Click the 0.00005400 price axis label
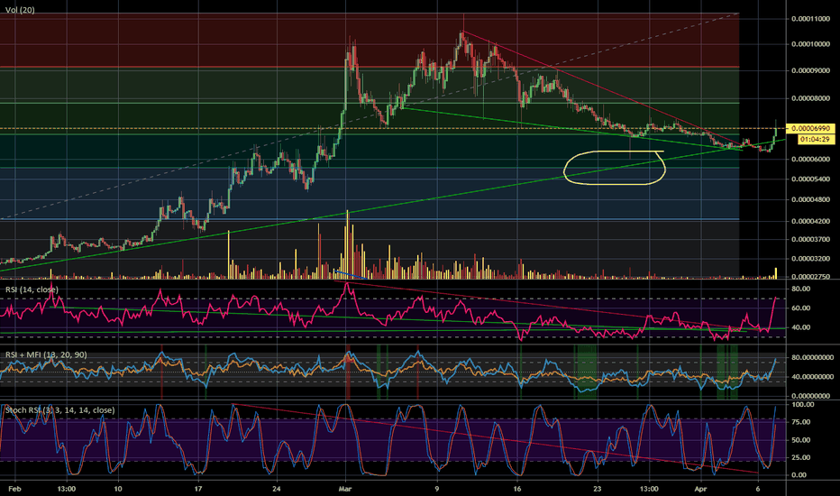Screen dimensions: 840x496 pyautogui.click(x=810, y=179)
